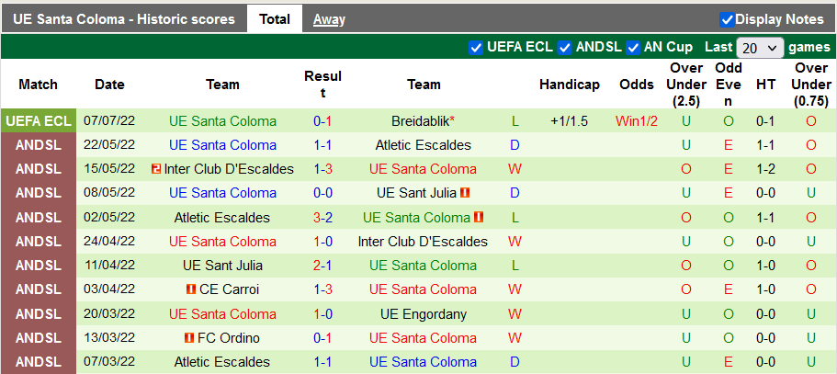Viewport: 837px width, 374px height.
Task: Click red card icon beside Inter Club D'Escaldes
Action: pyautogui.click(x=155, y=169)
